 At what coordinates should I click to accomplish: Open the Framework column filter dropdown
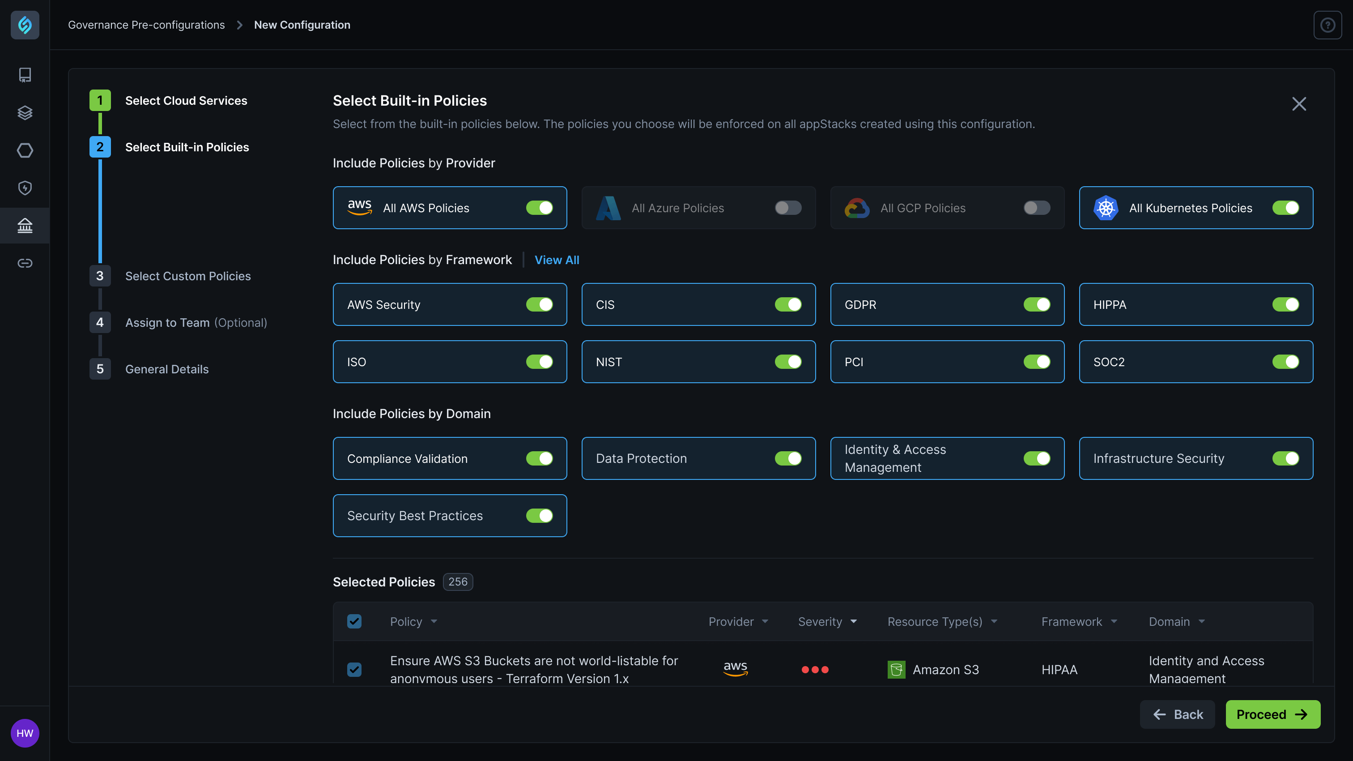(x=1114, y=621)
